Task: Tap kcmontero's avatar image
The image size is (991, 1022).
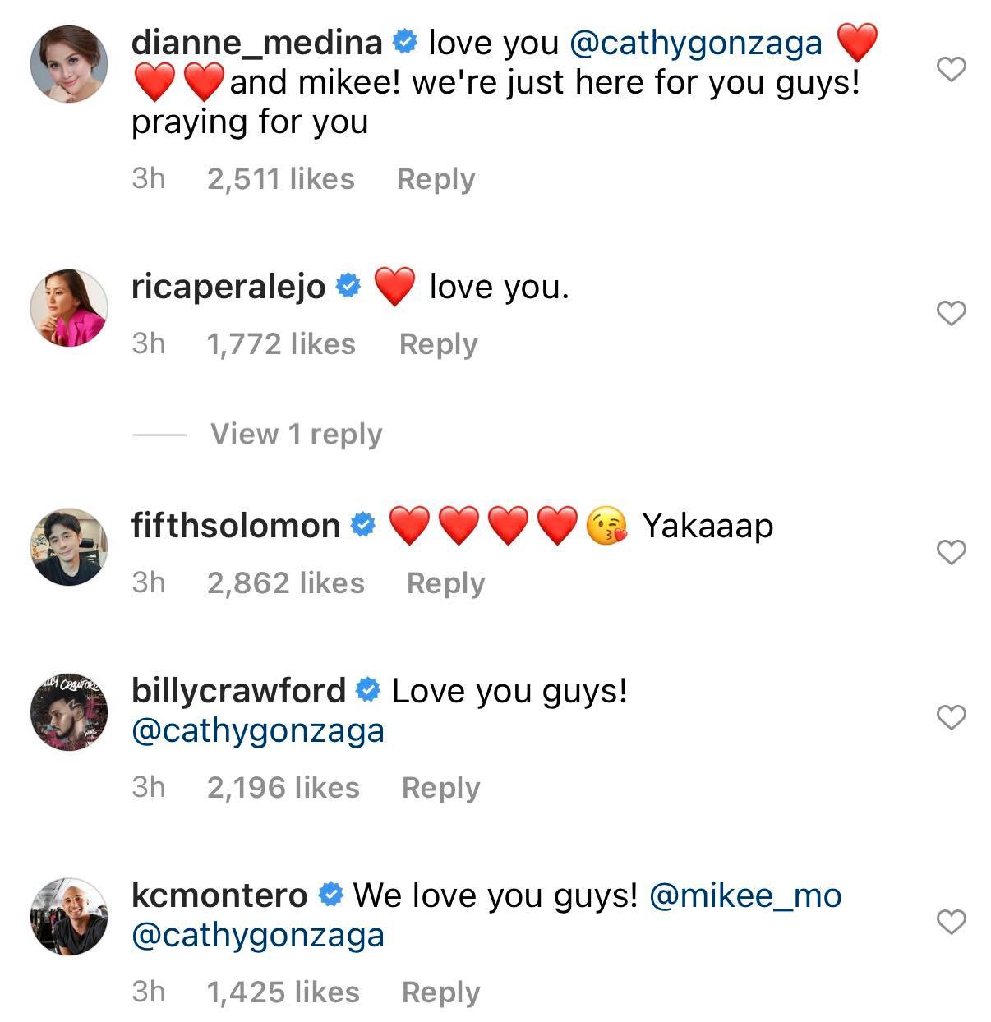Action: [x=69, y=917]
